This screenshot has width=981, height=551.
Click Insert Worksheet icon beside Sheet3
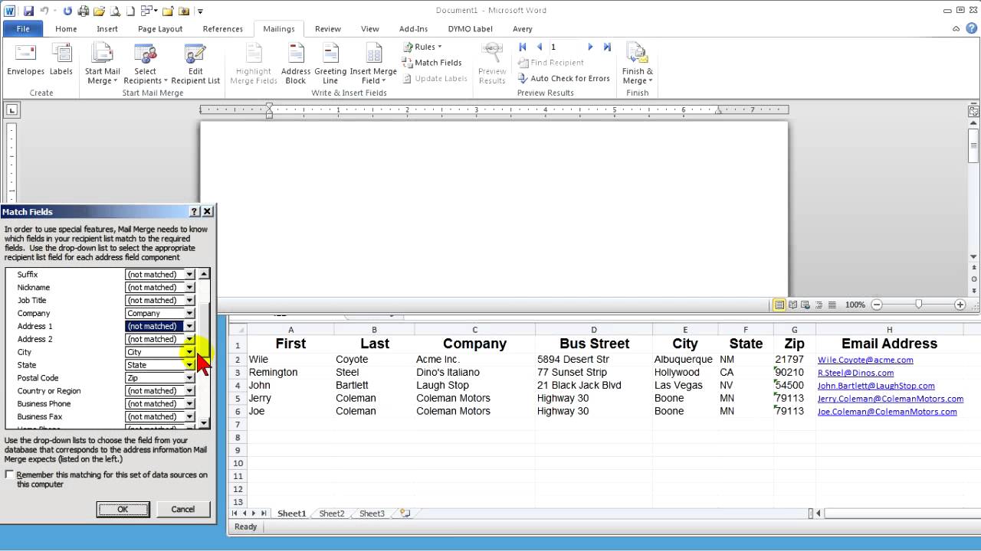[405, 514]
